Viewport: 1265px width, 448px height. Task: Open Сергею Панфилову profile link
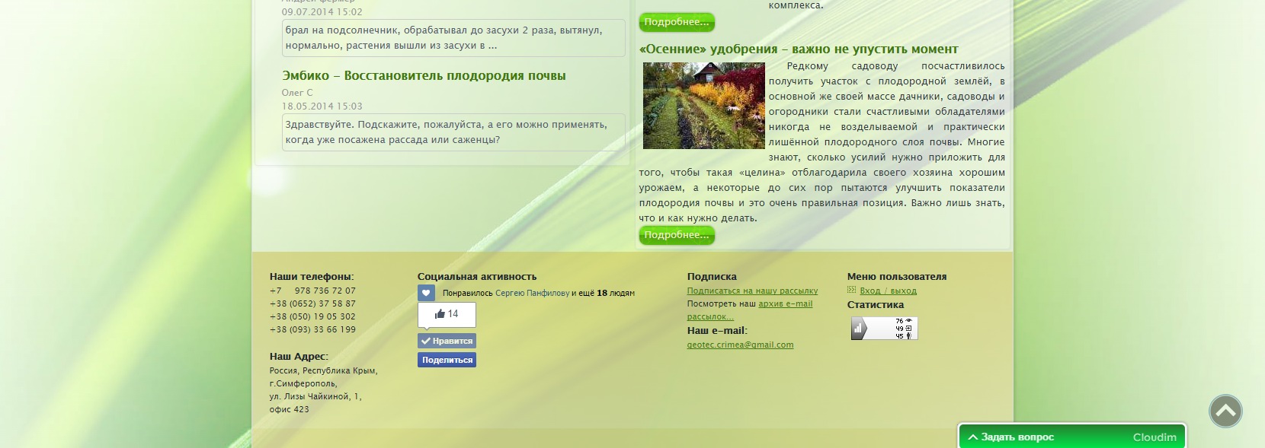coord(532,293)
